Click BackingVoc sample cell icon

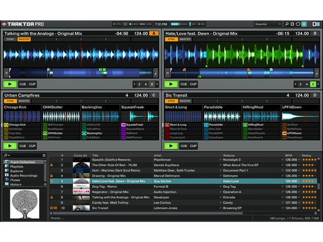tap(84, 133)
